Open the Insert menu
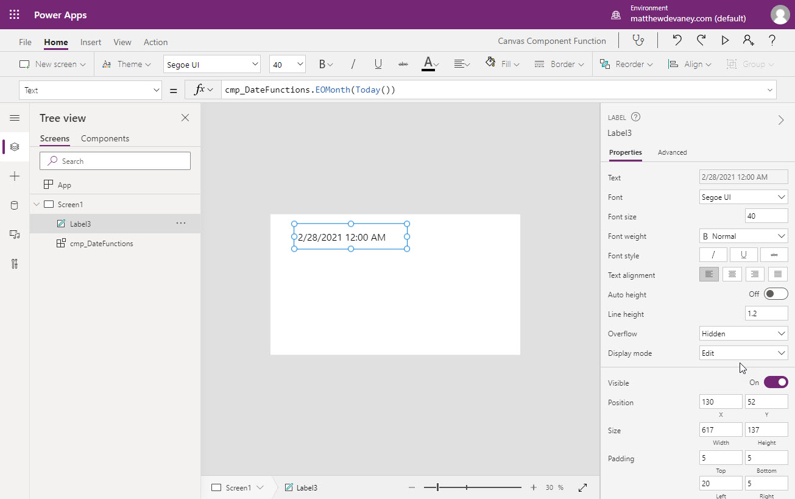 click(x=90, y=42)
